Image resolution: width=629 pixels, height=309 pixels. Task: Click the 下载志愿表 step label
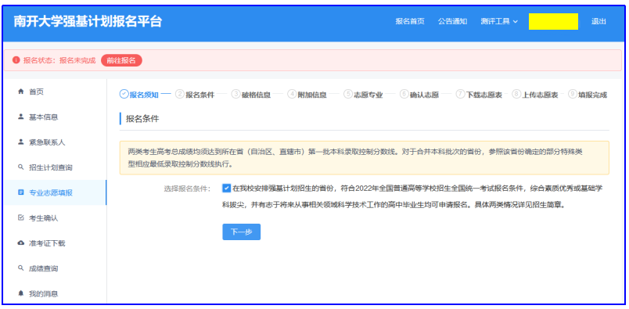pyautogui.click(x=483, y=95)
